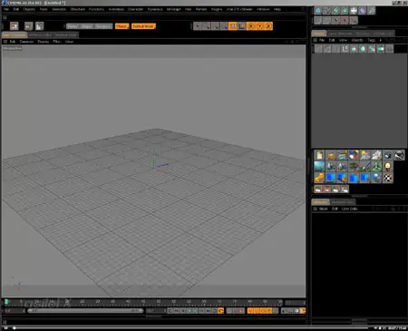Toggle the X axis lock
This screenshot has width=408, height=331.
(251, 26)
